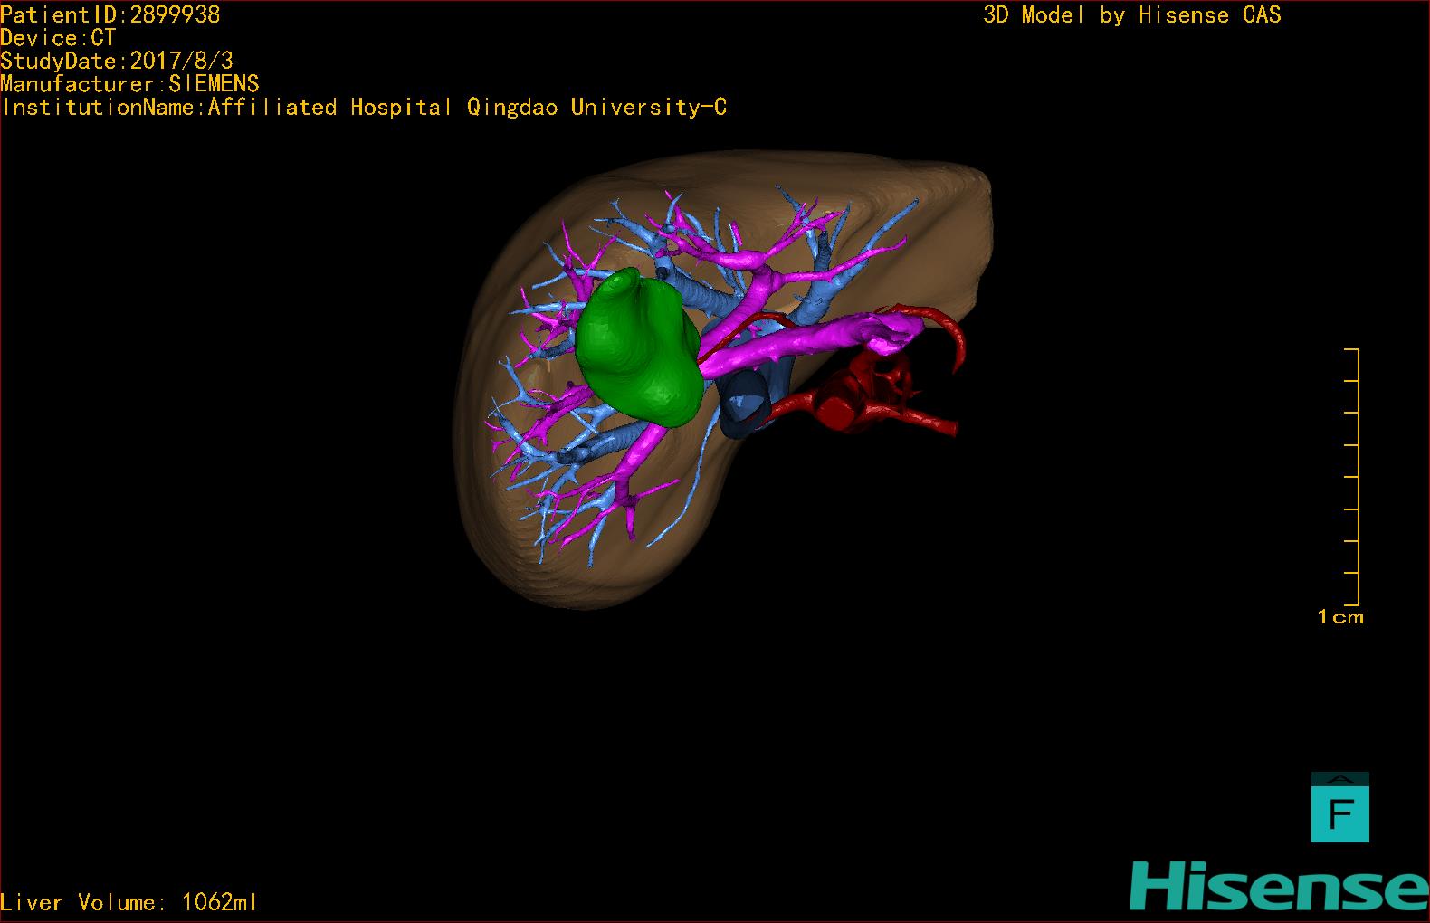The height and width of the screenshot is (923, 1430).
Task: Click the Hisense logo
Action: [x=1279, y=885]
